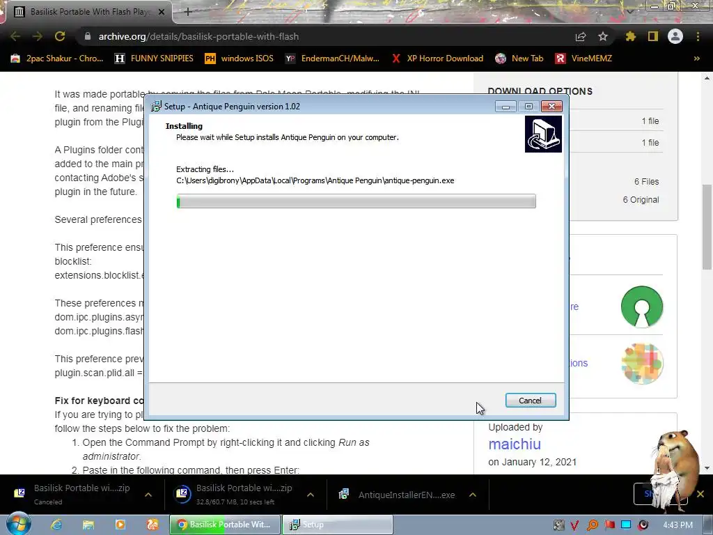Viewport: 713px width, 535px height.
Task: Launch Internet Explorer from taskbar
Action: coord(56,525)
